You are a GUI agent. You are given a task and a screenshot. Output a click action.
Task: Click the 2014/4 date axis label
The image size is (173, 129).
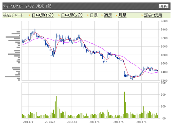94,122
